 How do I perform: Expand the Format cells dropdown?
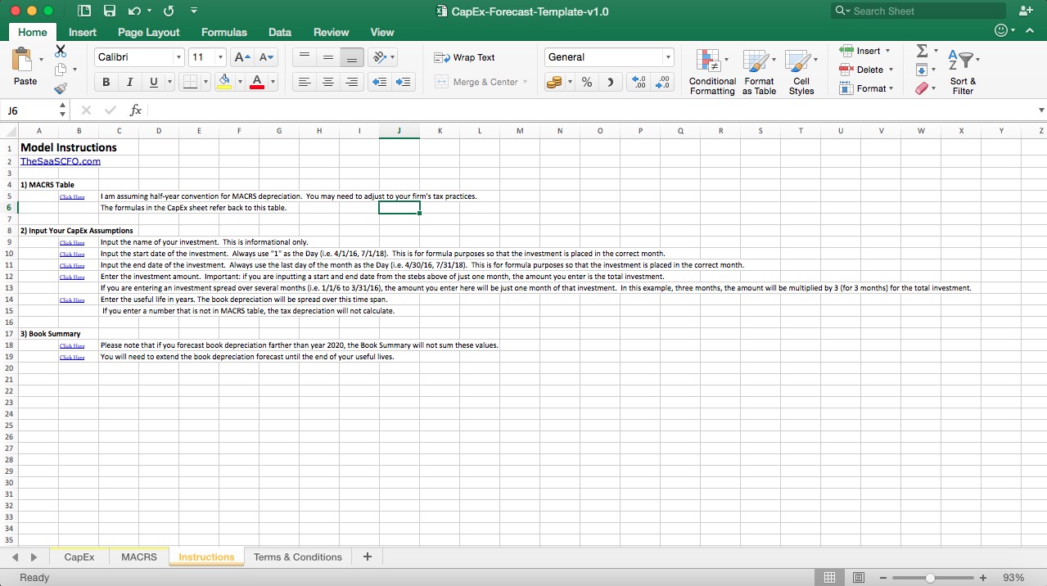click(891, 88)
